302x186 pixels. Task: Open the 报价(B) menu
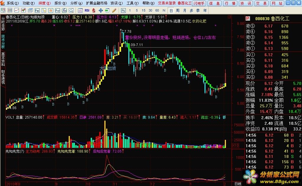(60, 3)
